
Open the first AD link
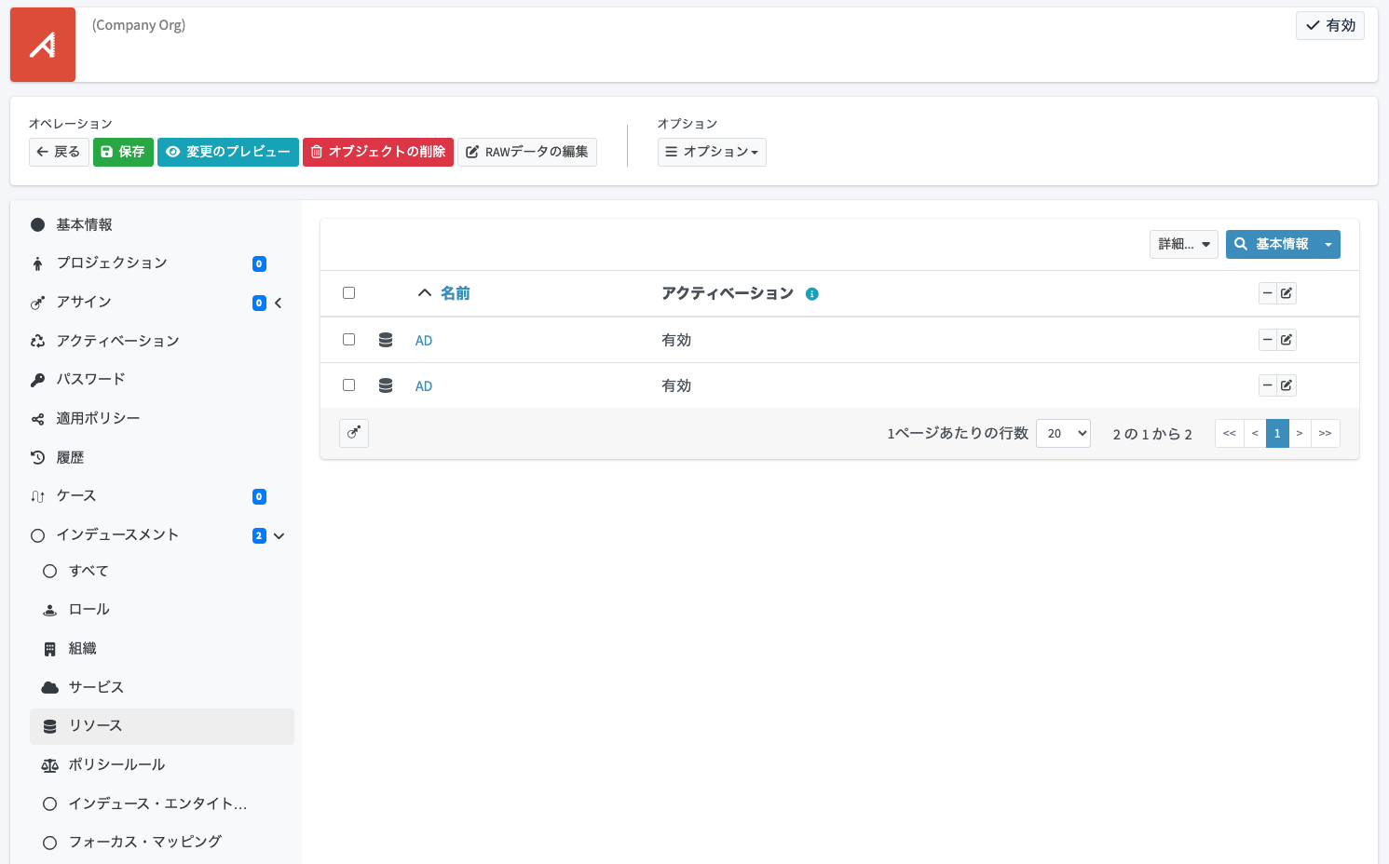[x=424, y=341]
